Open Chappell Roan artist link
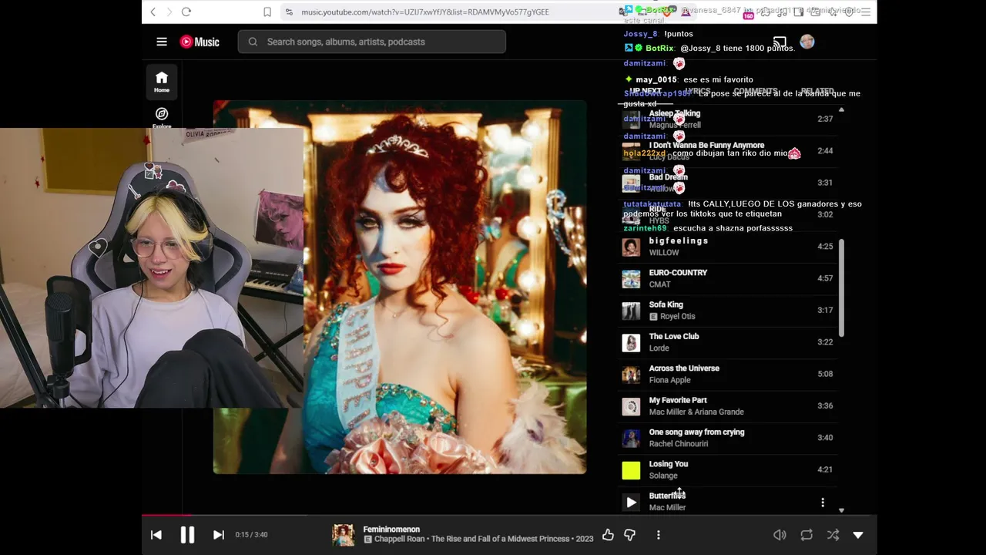This screenshot has height=555, width=986. (x=401, y=539)
